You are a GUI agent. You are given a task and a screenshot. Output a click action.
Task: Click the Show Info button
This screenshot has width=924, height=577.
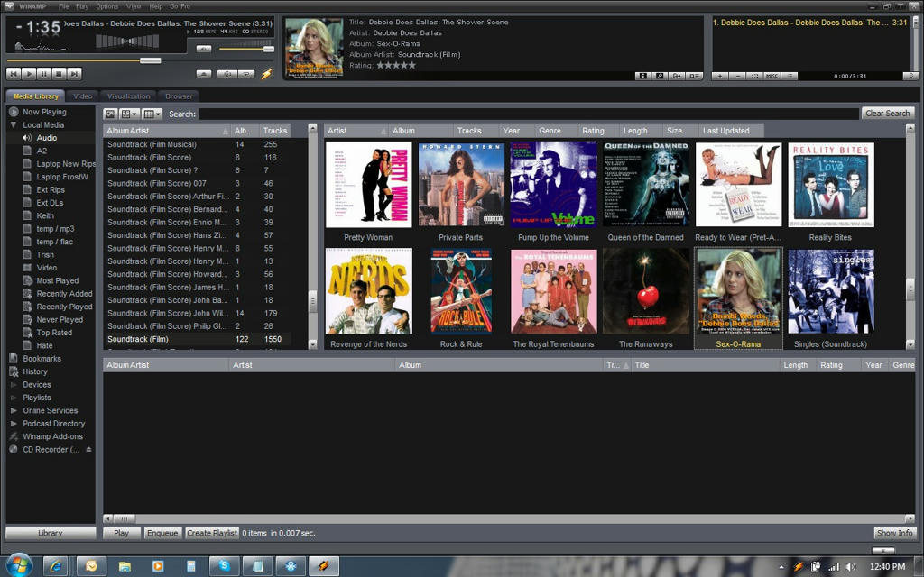pyautogui.click(x=894, y=533)
